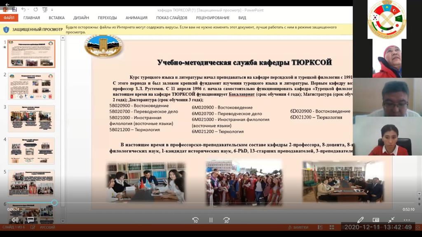Image resolution: width=422 pixels, height=237 pixels.
Task: Open the subtitles/captions icon
Action: pos(30,220)
